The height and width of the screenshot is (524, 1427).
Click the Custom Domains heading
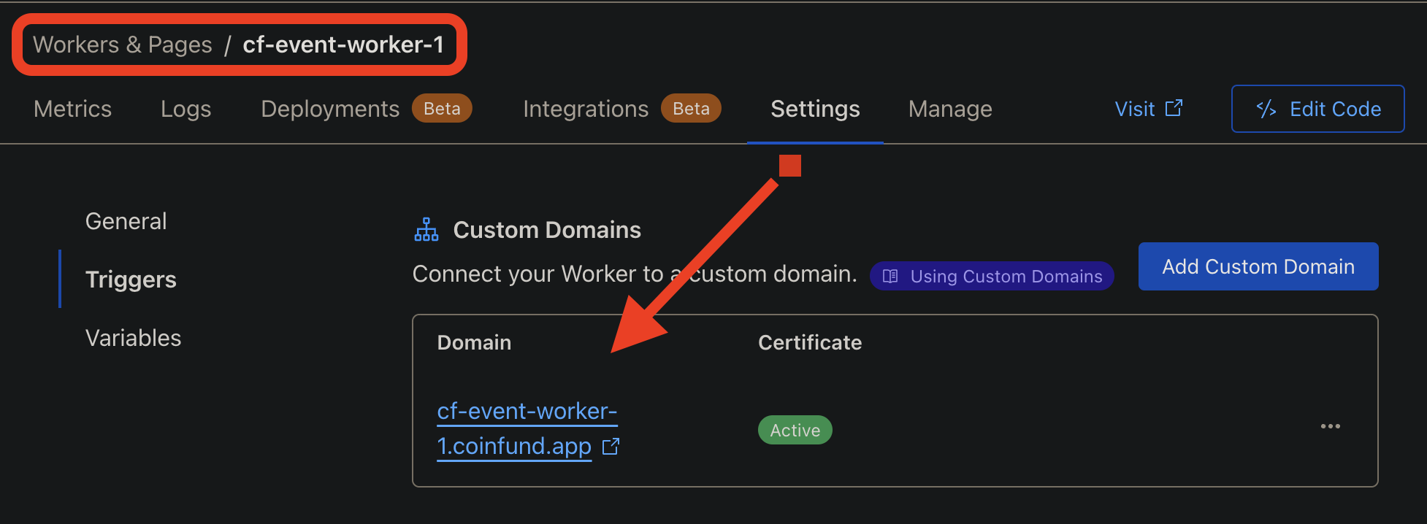[547, 230]
